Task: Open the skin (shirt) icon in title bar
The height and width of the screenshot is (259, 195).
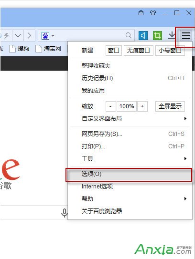Action: tap(153, 13)
